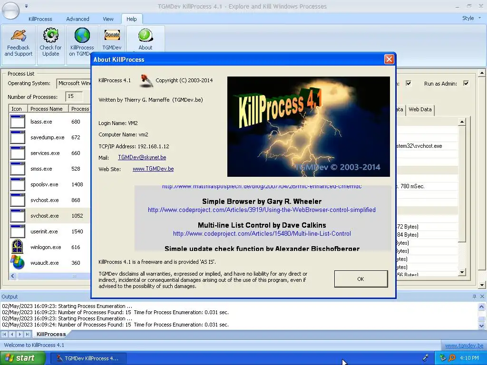Toggle the Run as Admin checkbox
The image size is (487, 365).
pos(466,83)
